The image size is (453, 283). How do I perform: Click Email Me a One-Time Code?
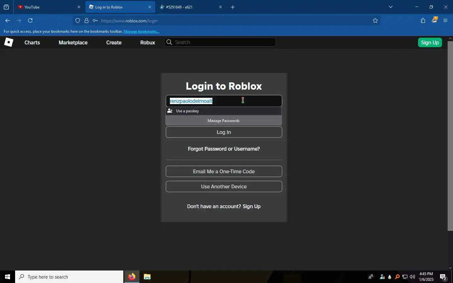pyautogui.click(x=224, y=171)
